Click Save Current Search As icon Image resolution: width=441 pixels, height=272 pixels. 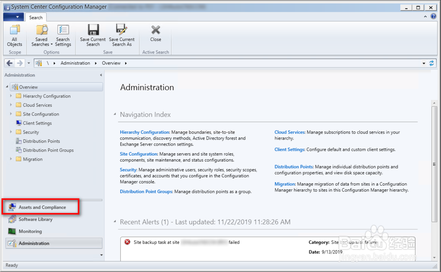tap(122, 30)
